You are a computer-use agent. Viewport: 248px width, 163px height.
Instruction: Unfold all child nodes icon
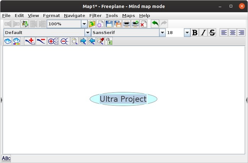click(x=53, y=41)
